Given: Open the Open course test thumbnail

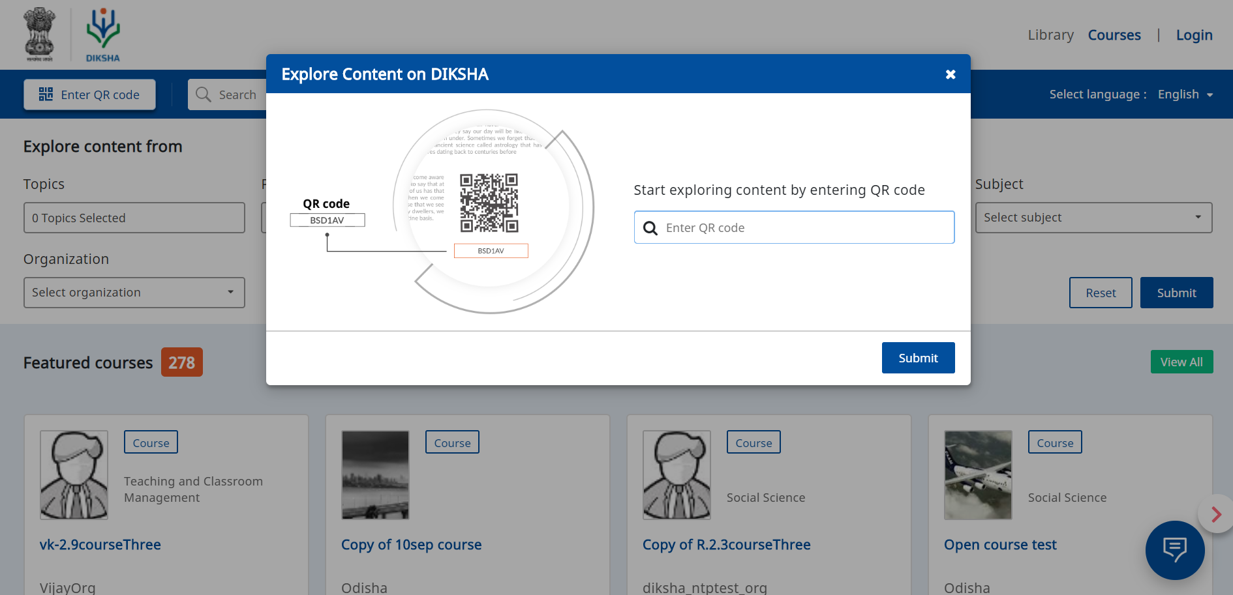Looking at the screenshot, I should (977, 474).
